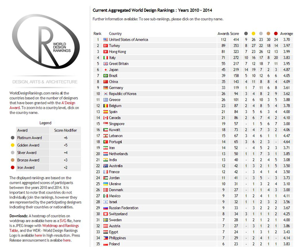Viewport: 306px width, 247px height.
Task: Click the Switzerland flag icon
Action: [106, 214]
